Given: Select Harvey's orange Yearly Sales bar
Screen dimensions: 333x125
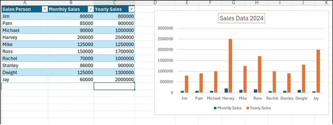Looking at the screenshot, I should pyautogui.click(x=230, y=65).
